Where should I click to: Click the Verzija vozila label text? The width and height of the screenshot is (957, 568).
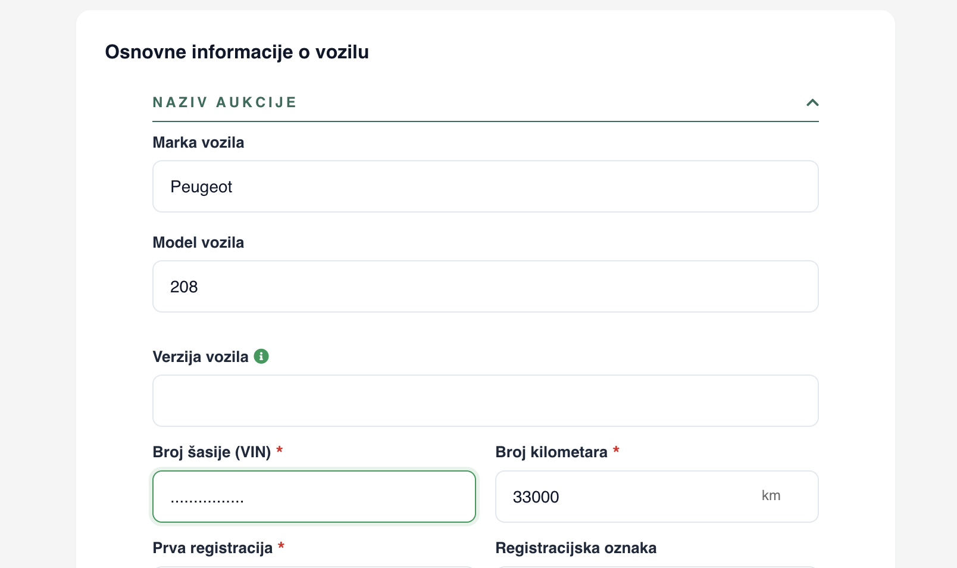[201, 357]
